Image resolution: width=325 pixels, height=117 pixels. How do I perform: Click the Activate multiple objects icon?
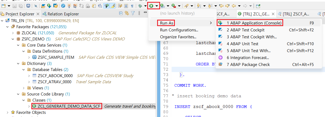click(x=75, y=6)
